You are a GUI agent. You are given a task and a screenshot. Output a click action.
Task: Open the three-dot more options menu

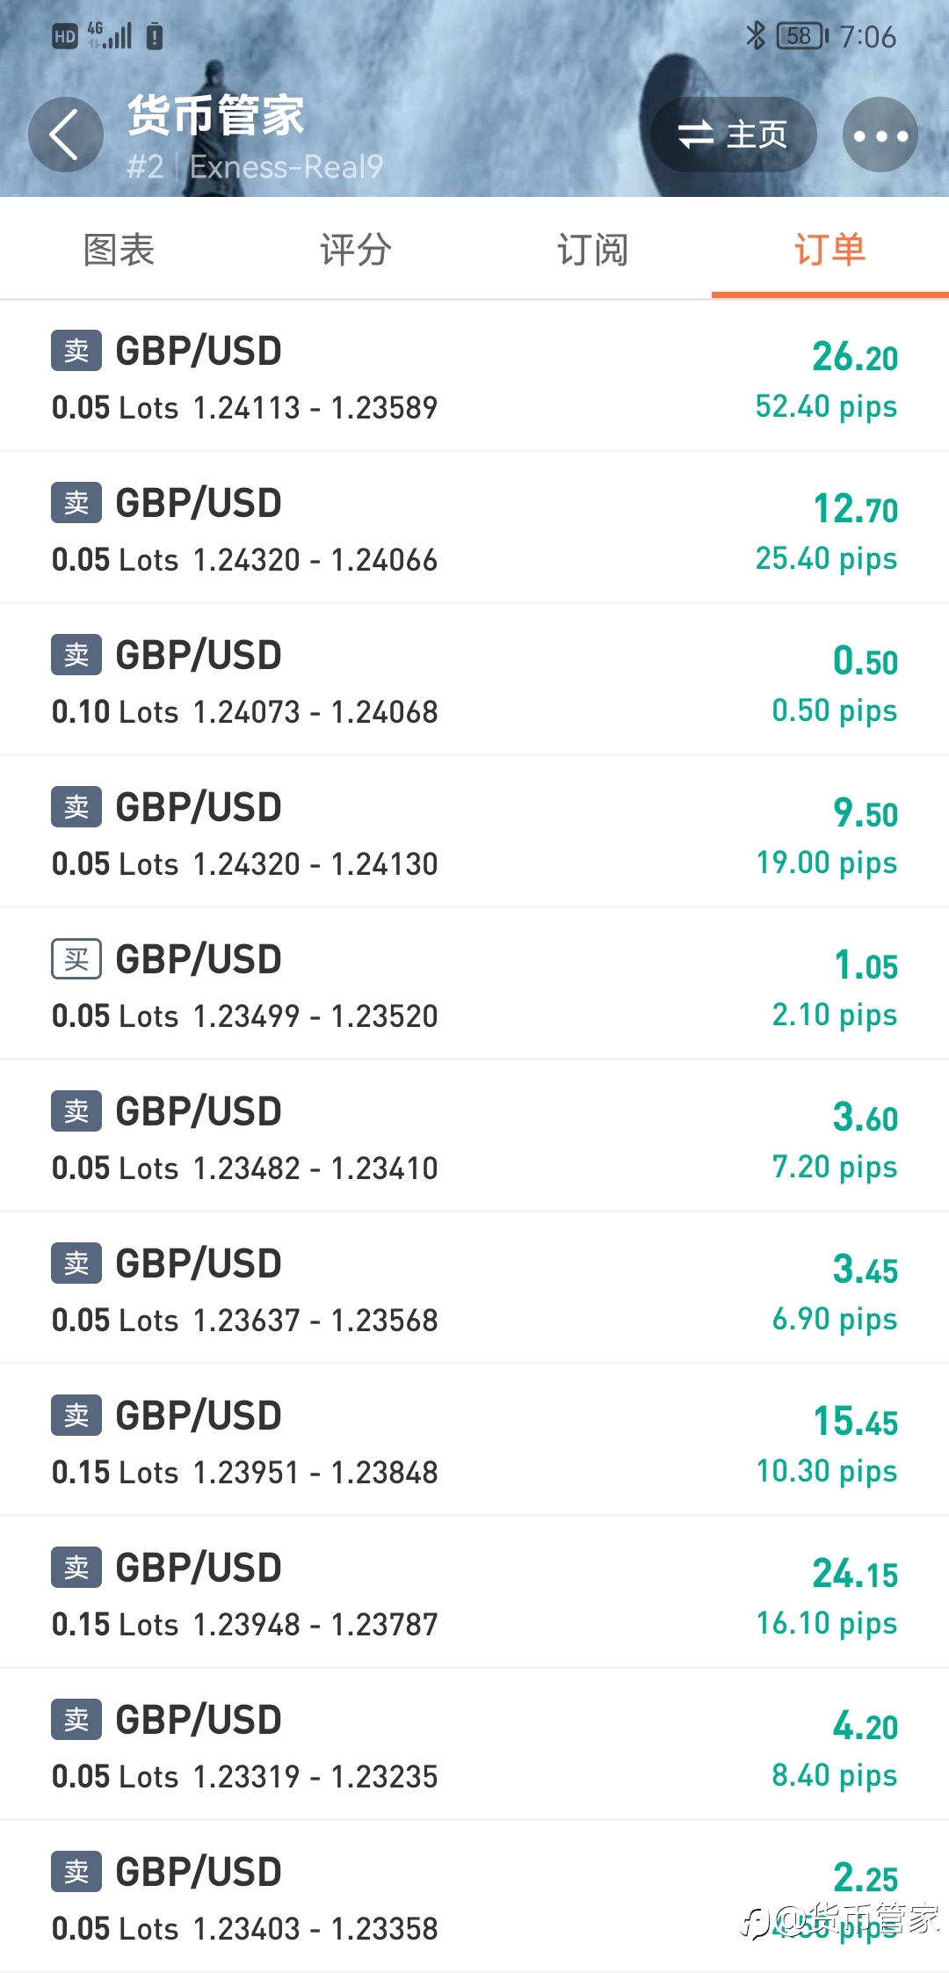point(880,135)
